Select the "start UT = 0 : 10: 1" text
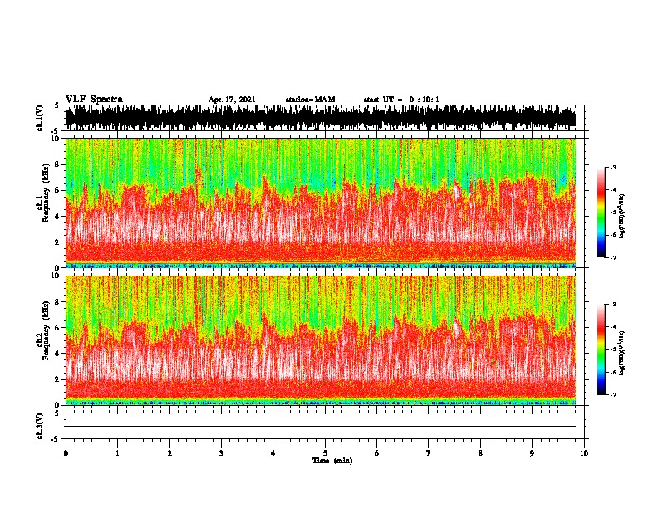Screen dimensions: 658x508 point(401,100)
